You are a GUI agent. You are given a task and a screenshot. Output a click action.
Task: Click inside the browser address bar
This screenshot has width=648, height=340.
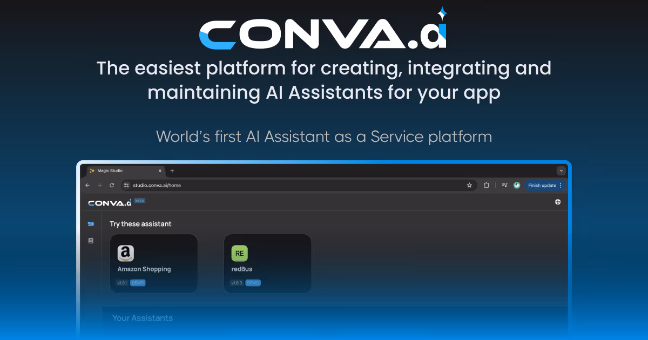[x=216, y=185]
